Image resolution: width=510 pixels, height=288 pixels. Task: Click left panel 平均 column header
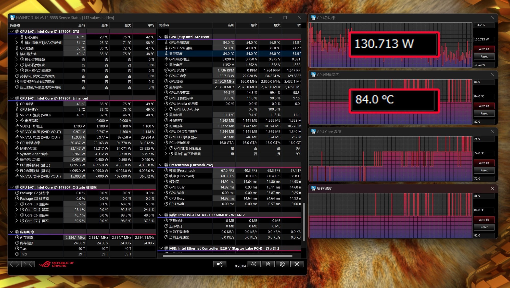tap(145, 25)
